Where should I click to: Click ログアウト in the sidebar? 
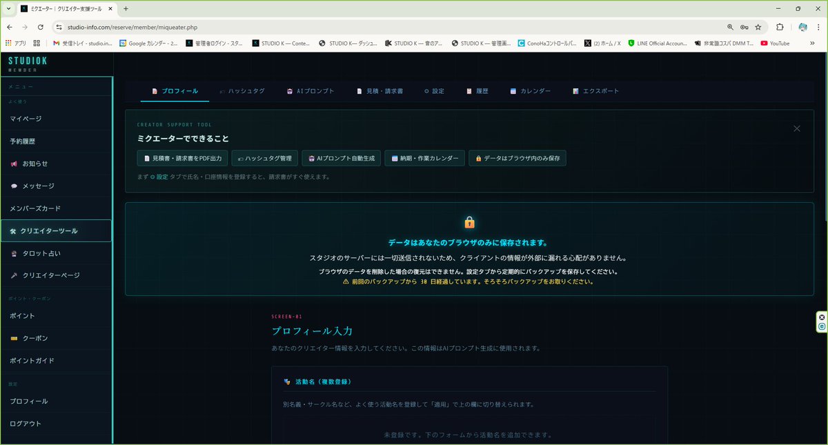(56, 424)
